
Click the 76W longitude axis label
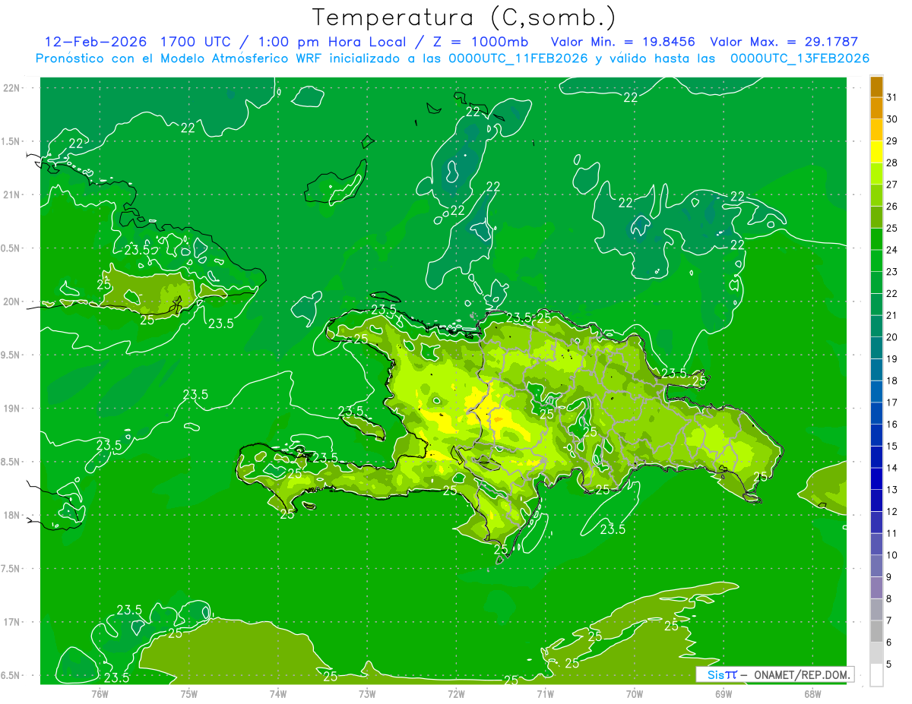coord(100,693)
